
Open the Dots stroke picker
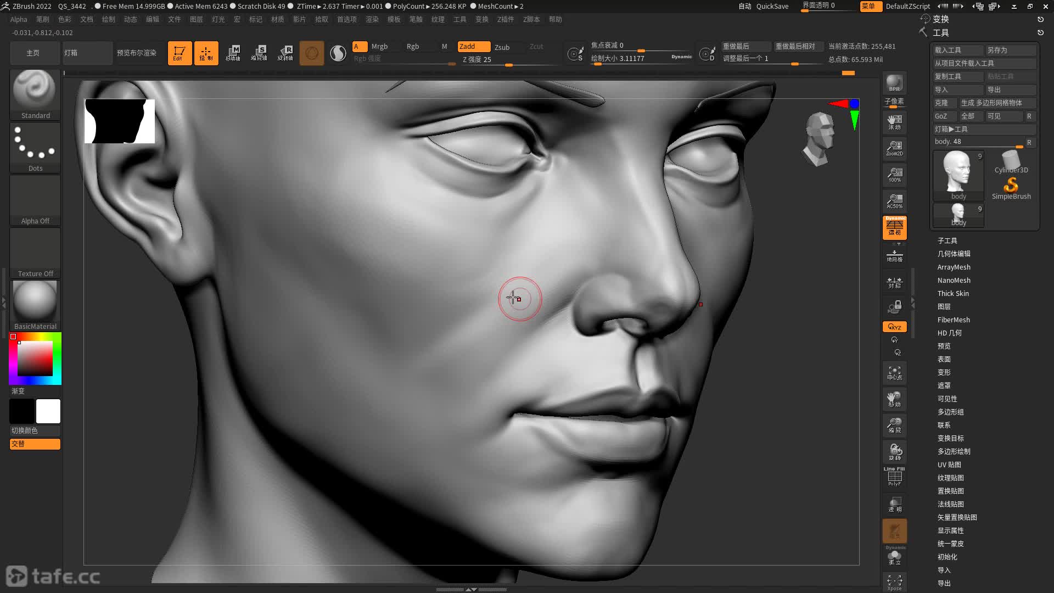point(35,147)
